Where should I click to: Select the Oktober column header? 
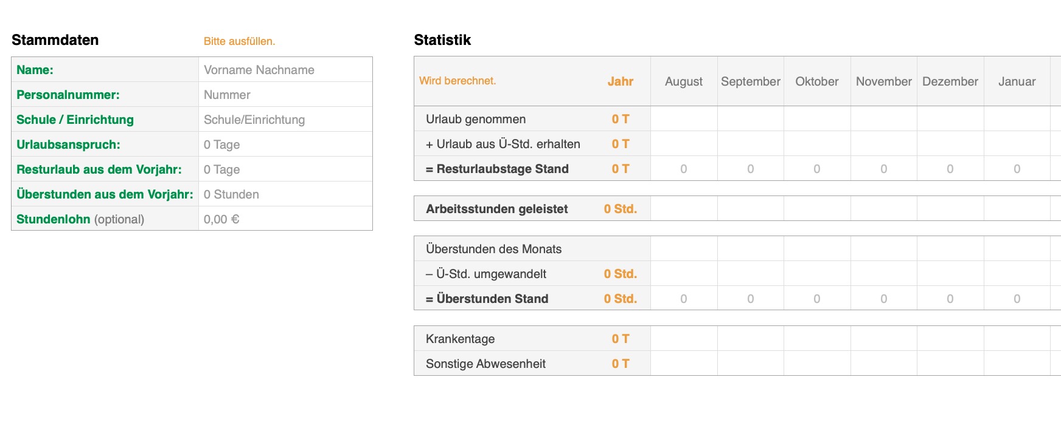tap(817, 81)
